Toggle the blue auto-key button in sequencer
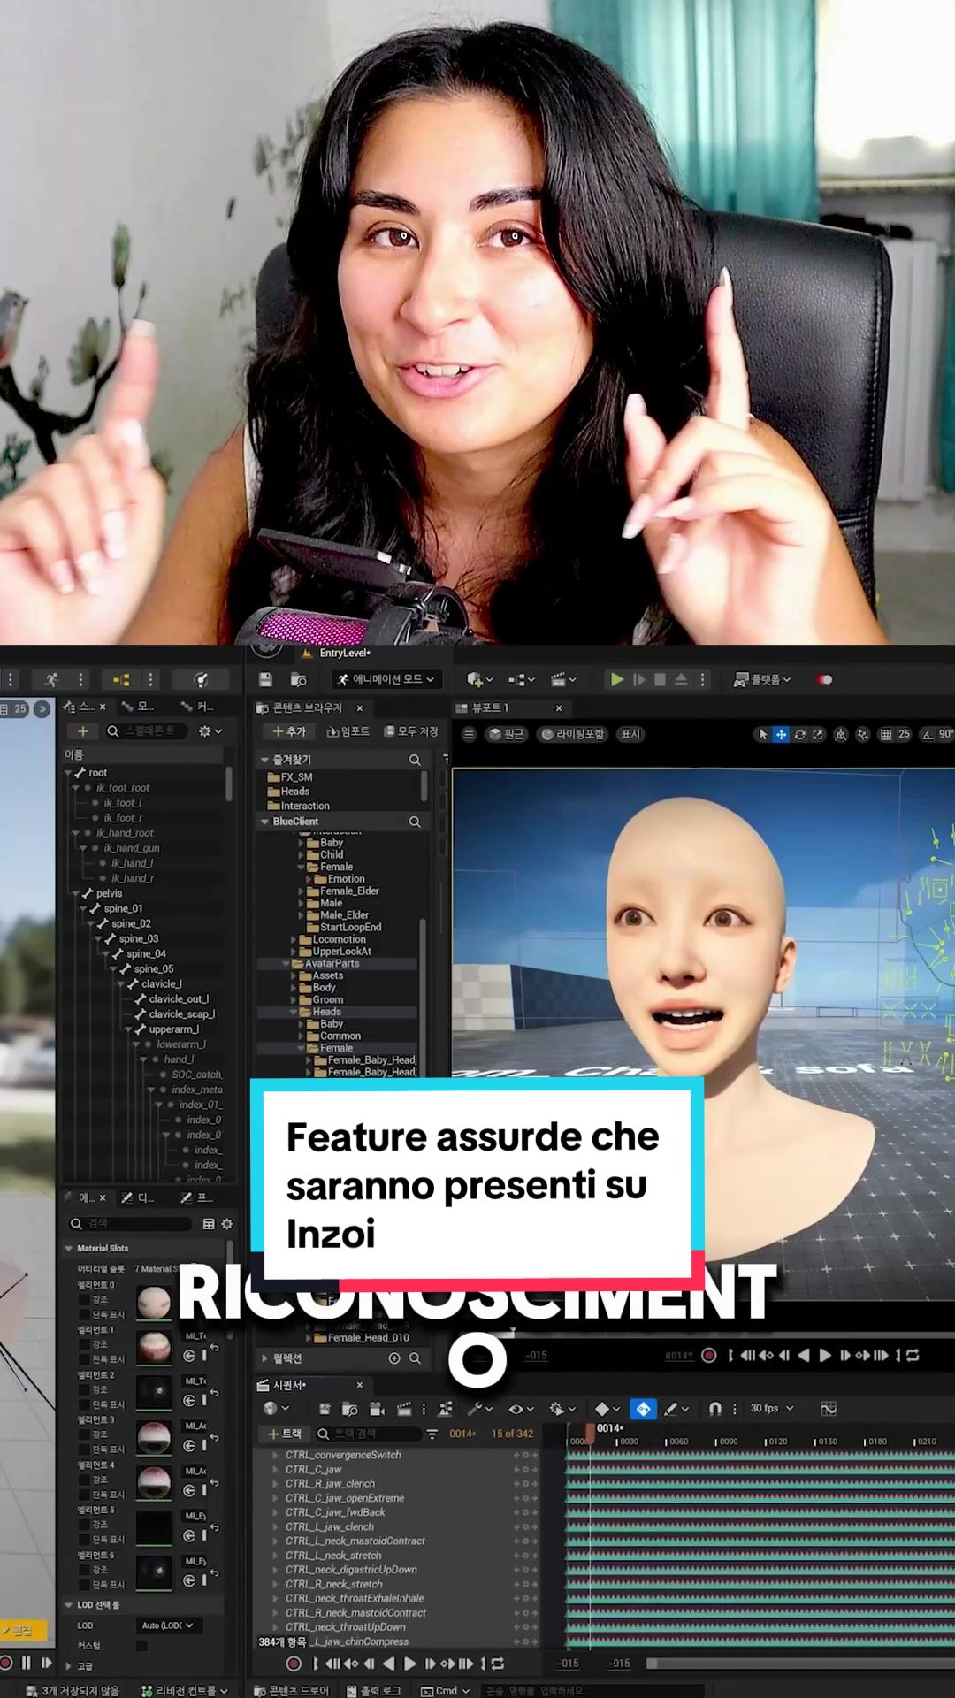955x1698 pixels. pyautogui.click(x=643, y=1408)
